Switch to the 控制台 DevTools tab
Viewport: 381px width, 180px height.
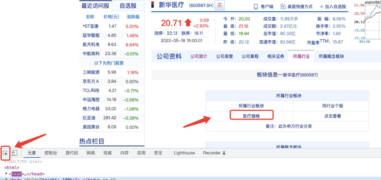(50, 153)
